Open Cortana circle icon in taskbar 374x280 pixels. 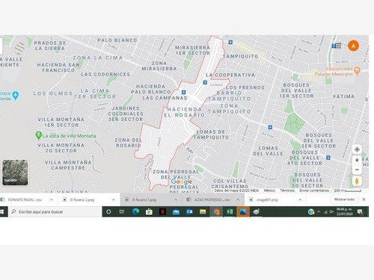tap(108, 212)
